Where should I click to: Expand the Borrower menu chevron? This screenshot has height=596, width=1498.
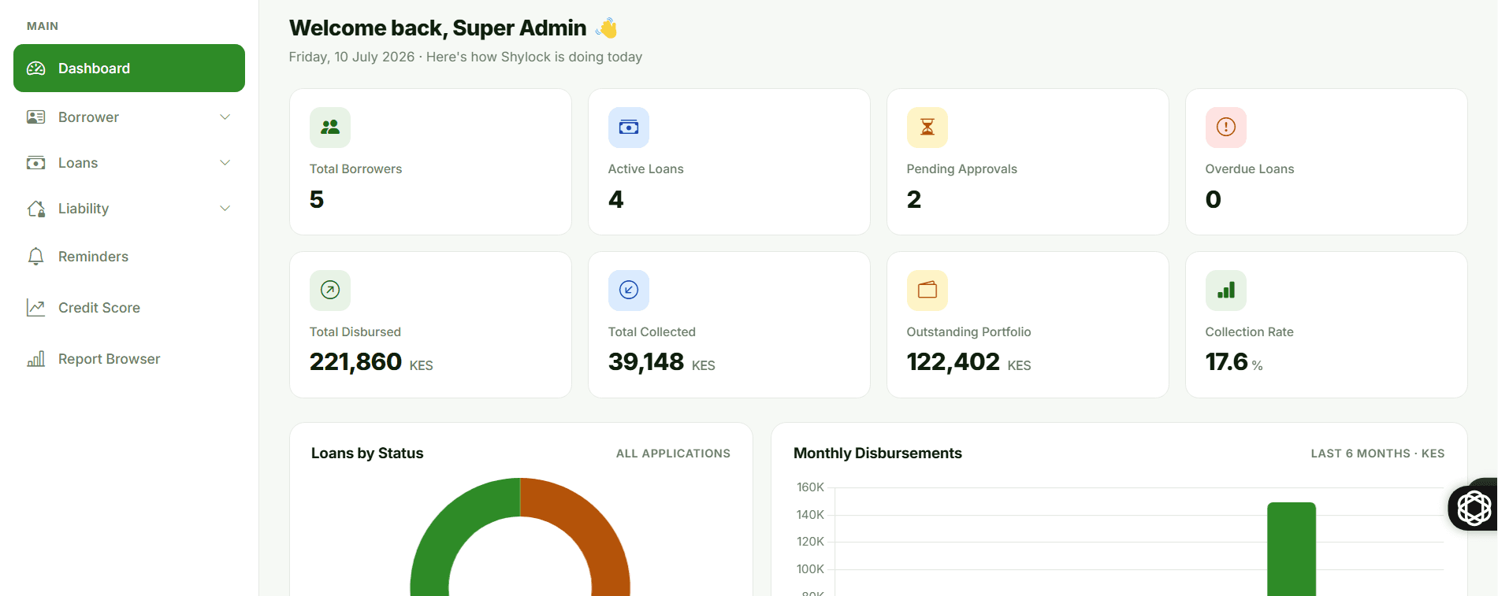point(225,117)
